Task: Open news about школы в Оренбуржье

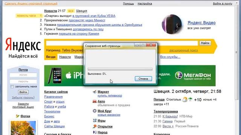Action: tap(99, 25)
